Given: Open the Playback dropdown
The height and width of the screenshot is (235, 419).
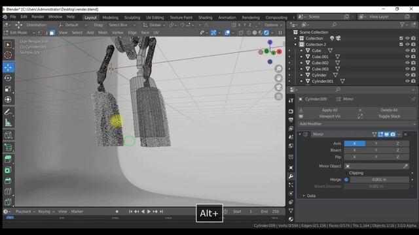Looking at the screenshot, I should pyautogui.click(x=25, y=211).
